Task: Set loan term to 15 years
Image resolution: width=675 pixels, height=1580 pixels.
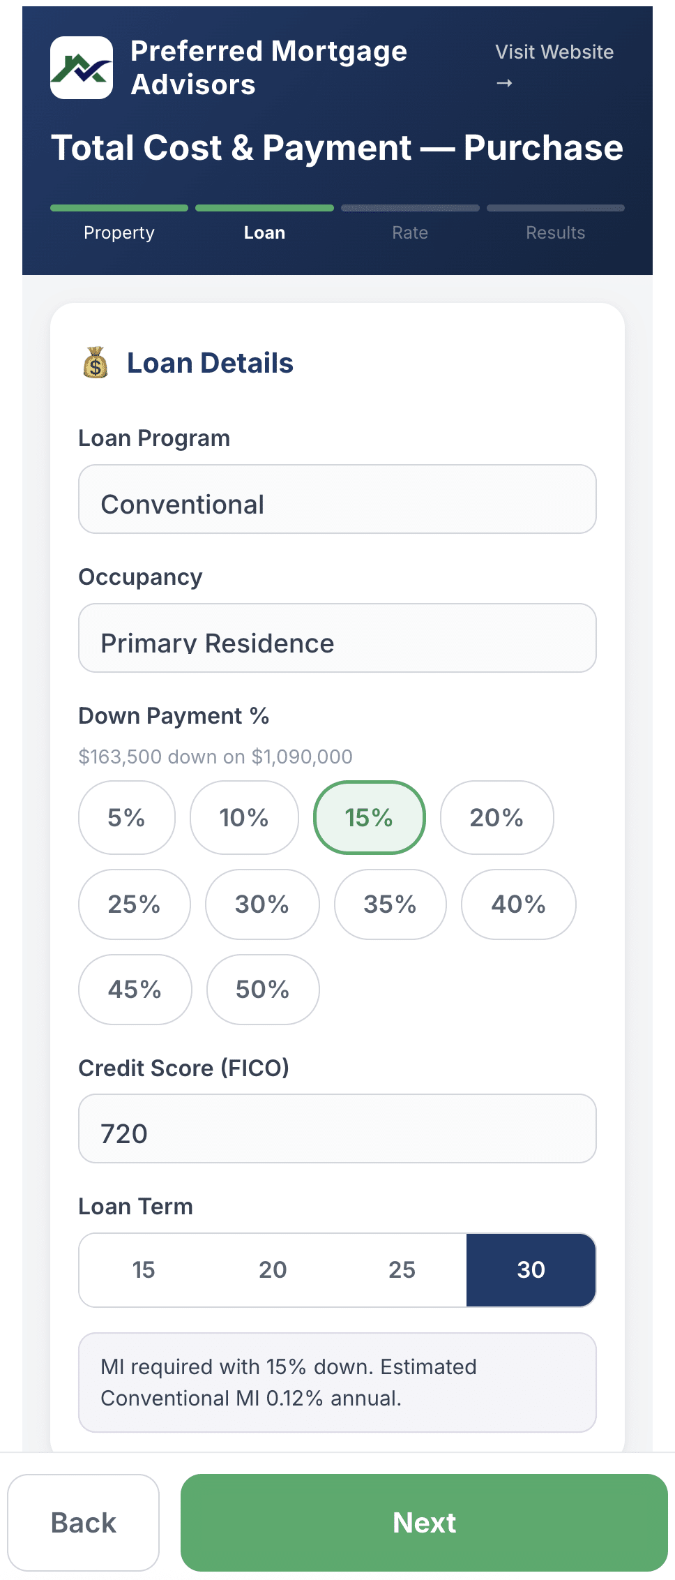Action: [x=144, y=1269]
